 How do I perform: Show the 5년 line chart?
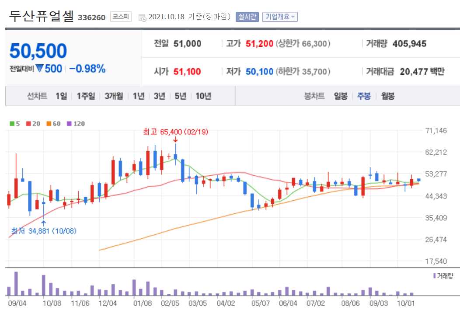pos(181,96)
